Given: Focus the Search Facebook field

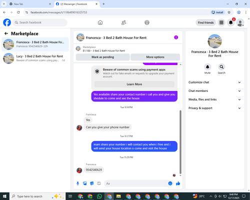Looking at the screenshot, I should pyautogui.click(x=40, y=22).
